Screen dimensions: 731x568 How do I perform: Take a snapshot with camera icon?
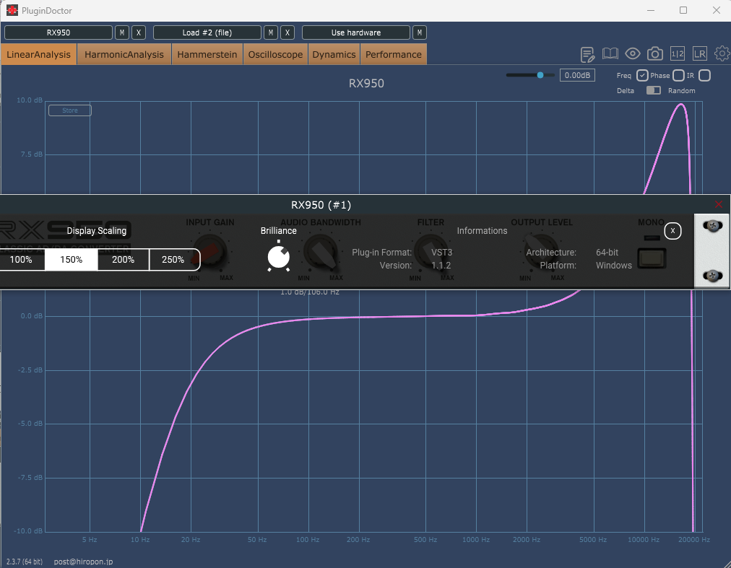pyautogui.click(x=655, y=54)
